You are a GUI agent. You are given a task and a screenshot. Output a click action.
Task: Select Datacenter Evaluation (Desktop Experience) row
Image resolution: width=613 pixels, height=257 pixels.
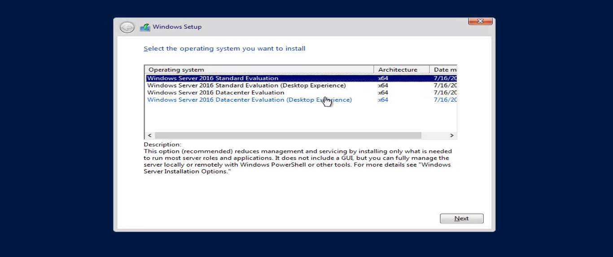[x=301, y=100]
